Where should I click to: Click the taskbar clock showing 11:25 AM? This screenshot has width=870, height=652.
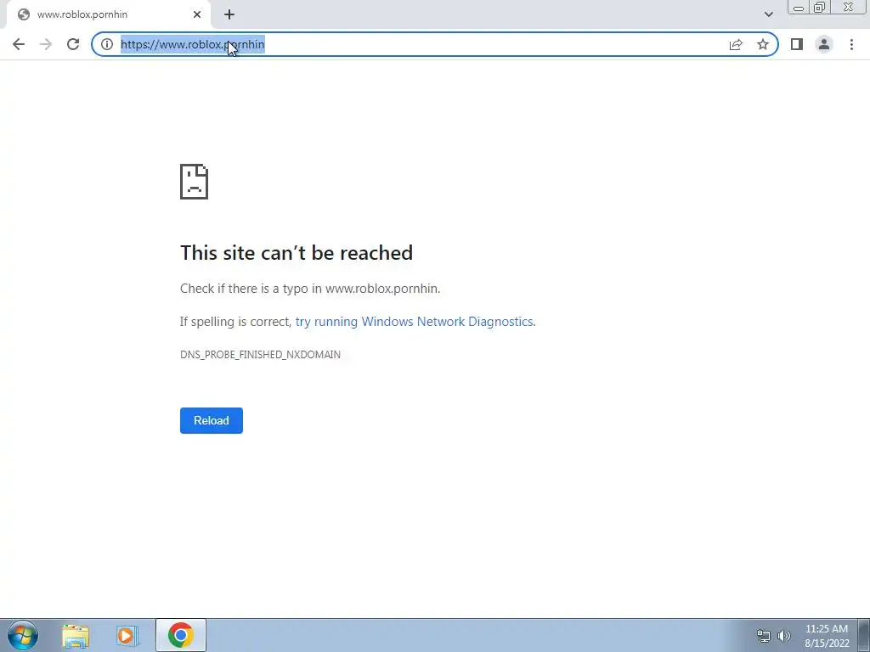coord(826,636)
